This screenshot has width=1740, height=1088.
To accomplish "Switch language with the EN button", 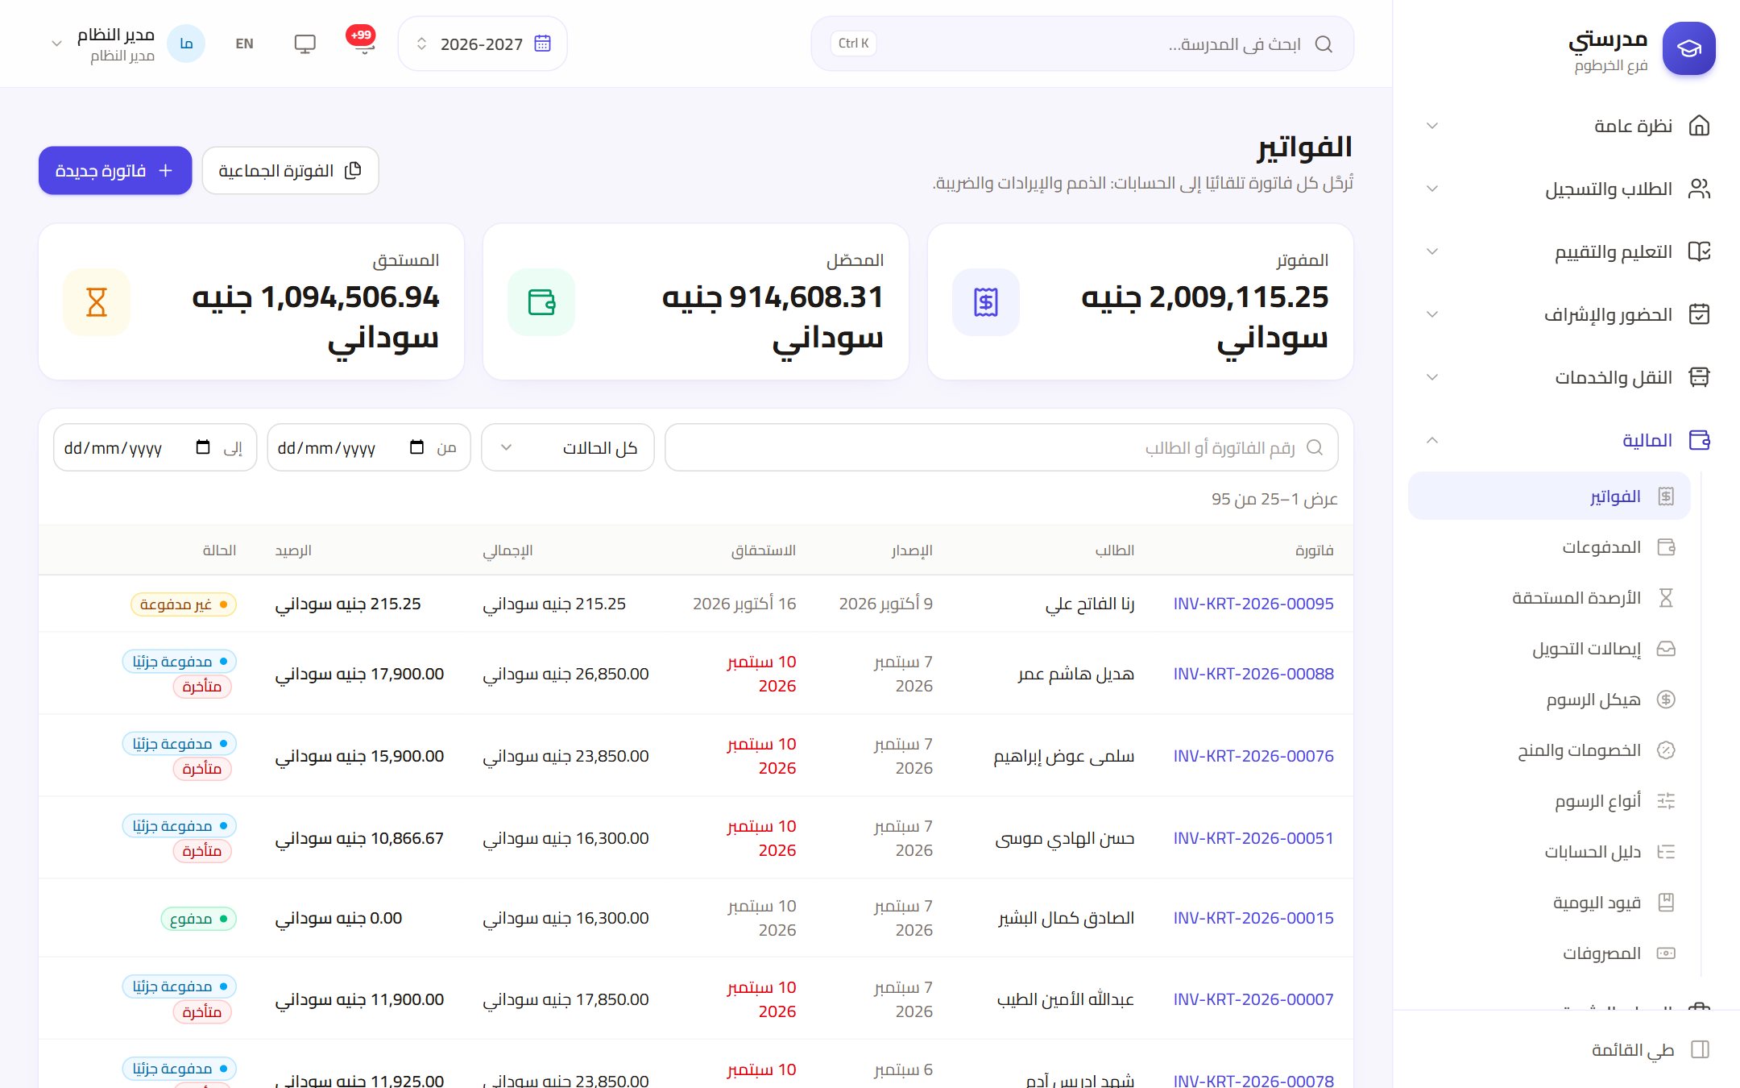I will 244,44.
